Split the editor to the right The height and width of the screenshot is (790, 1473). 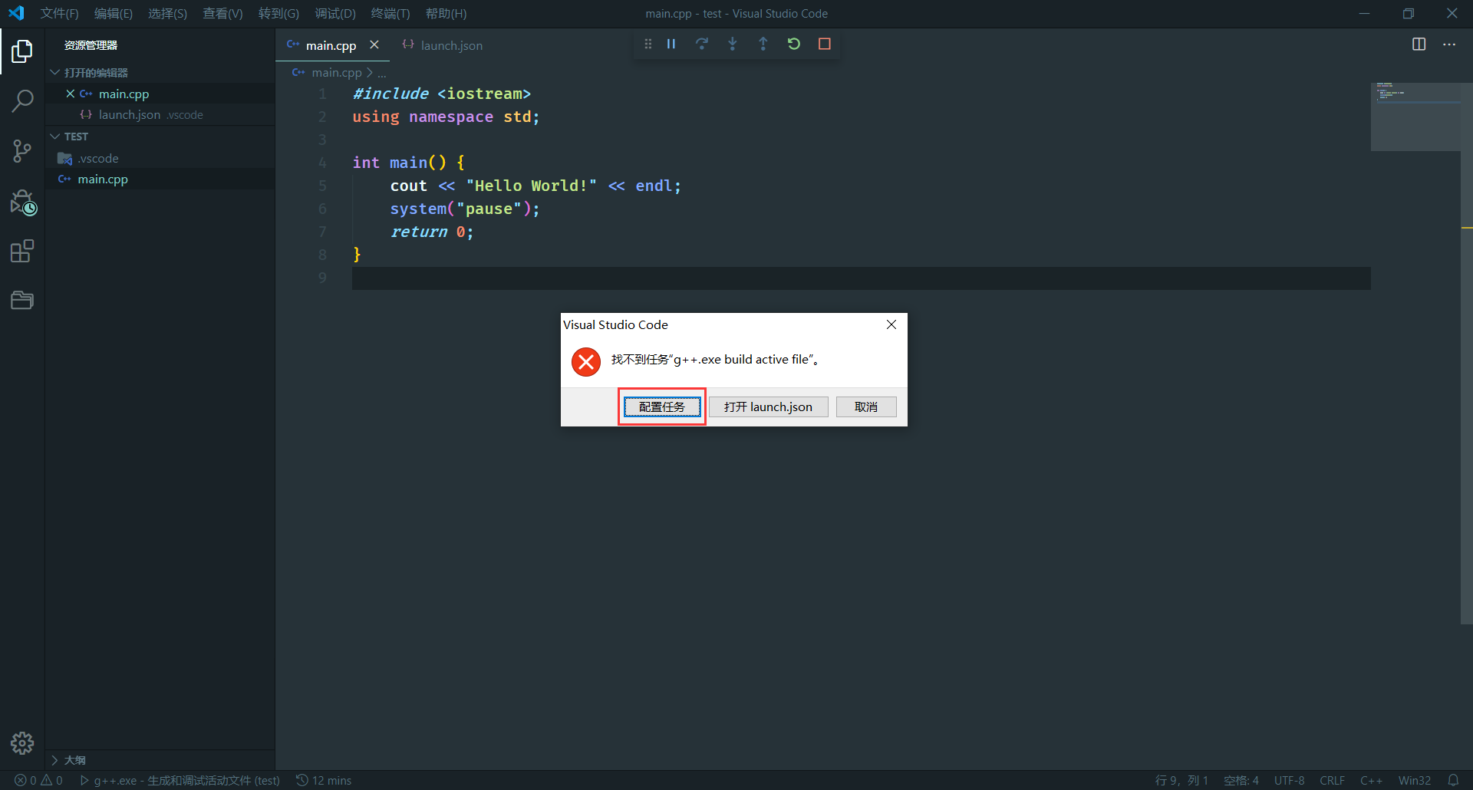click(x=1419, y=44)
